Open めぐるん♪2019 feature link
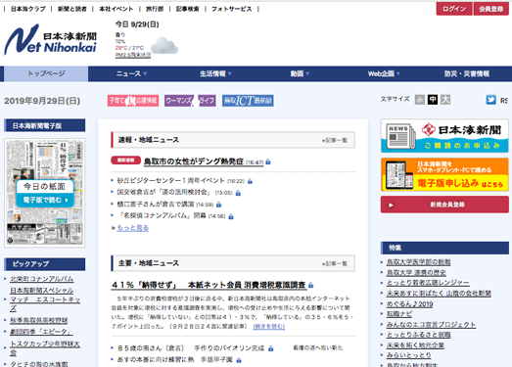512x367 pixels. (409, 303)
